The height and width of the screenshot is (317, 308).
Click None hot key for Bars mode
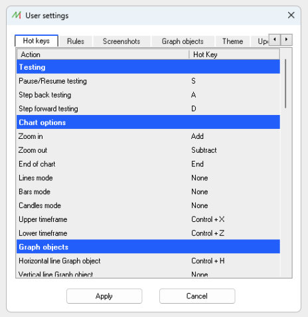pyautogui.click(x=200, y=191)
